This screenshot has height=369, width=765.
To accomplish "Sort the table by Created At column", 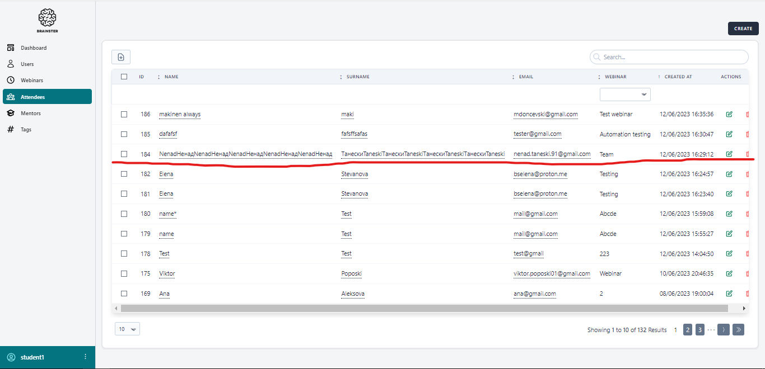I will 678,77.
